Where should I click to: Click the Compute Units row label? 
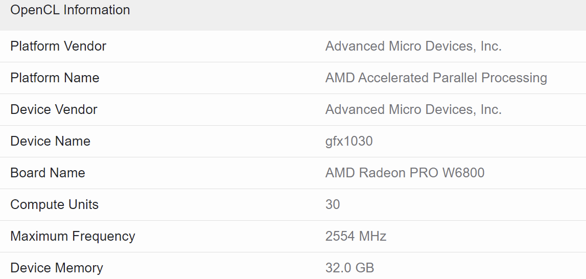pos(54,204)
